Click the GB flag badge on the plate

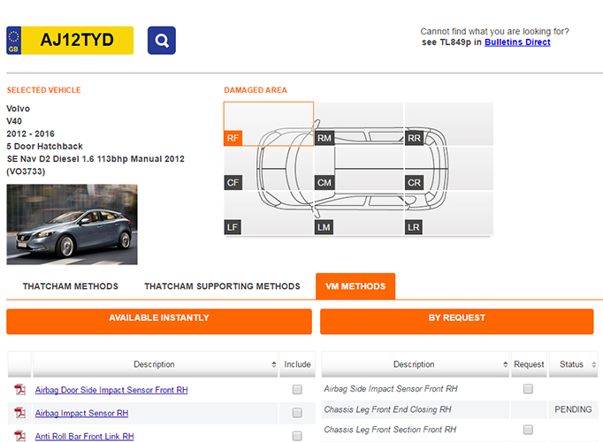coord(13,41)
